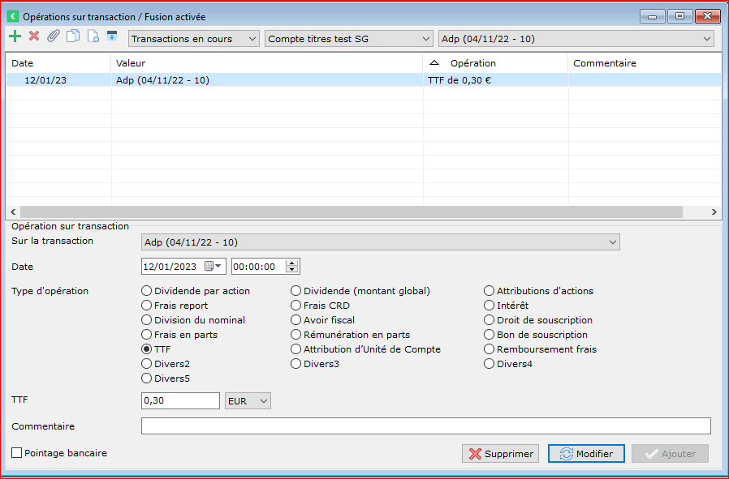Select Avoir fiscal radio button
The width and height of the screenshot is (729, 479).
(x=295, y=320)
